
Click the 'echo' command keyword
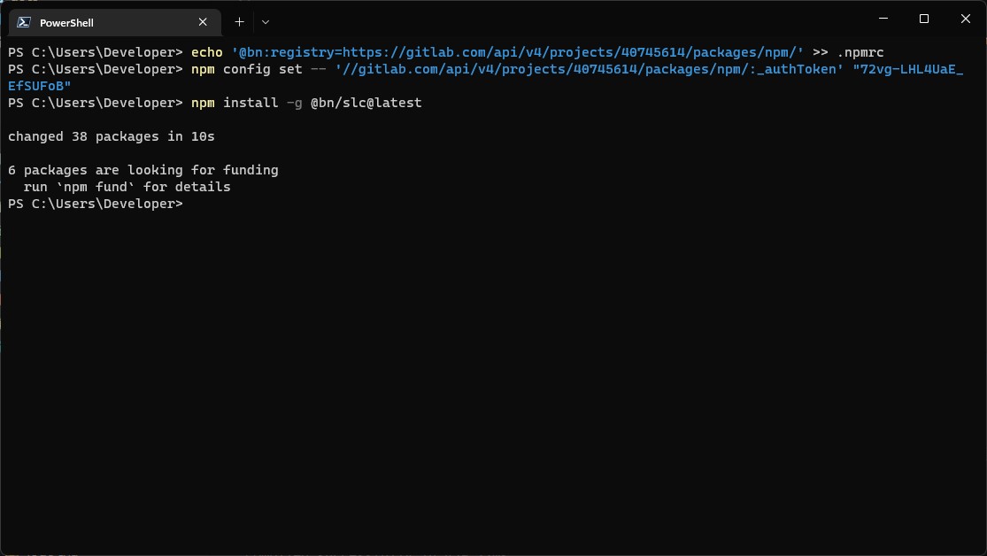pyautogui.click(x=206, y=52)
